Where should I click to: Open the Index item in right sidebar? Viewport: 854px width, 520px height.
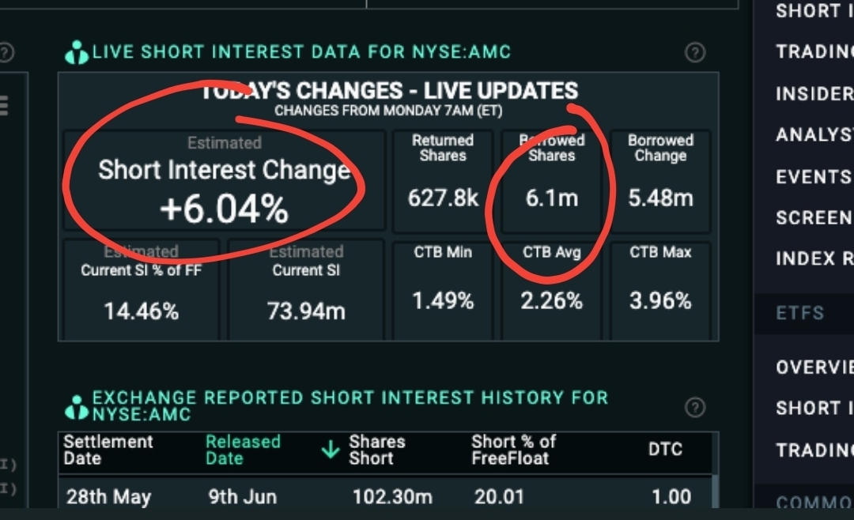point(814,258)
